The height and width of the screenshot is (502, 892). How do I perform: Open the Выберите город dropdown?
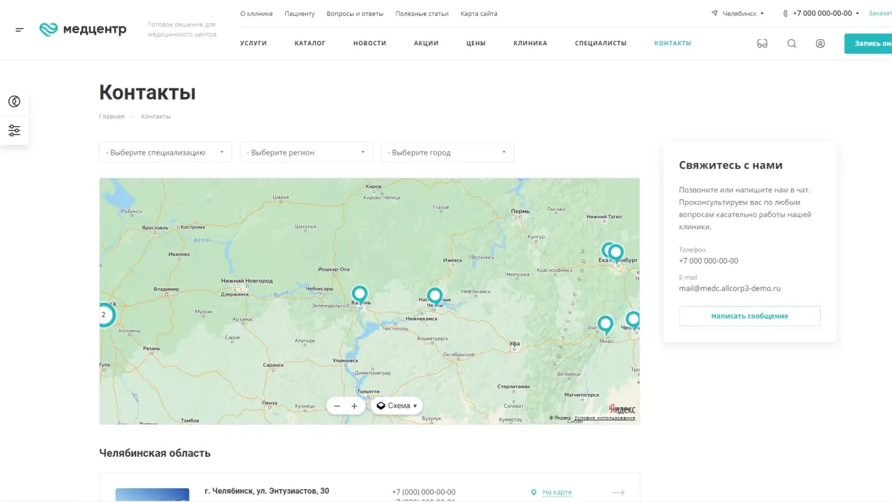447,152
